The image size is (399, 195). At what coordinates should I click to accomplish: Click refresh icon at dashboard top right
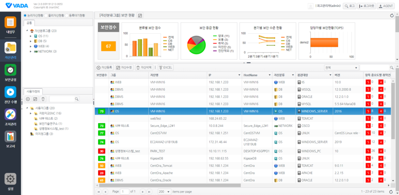[x=392, y=16]
